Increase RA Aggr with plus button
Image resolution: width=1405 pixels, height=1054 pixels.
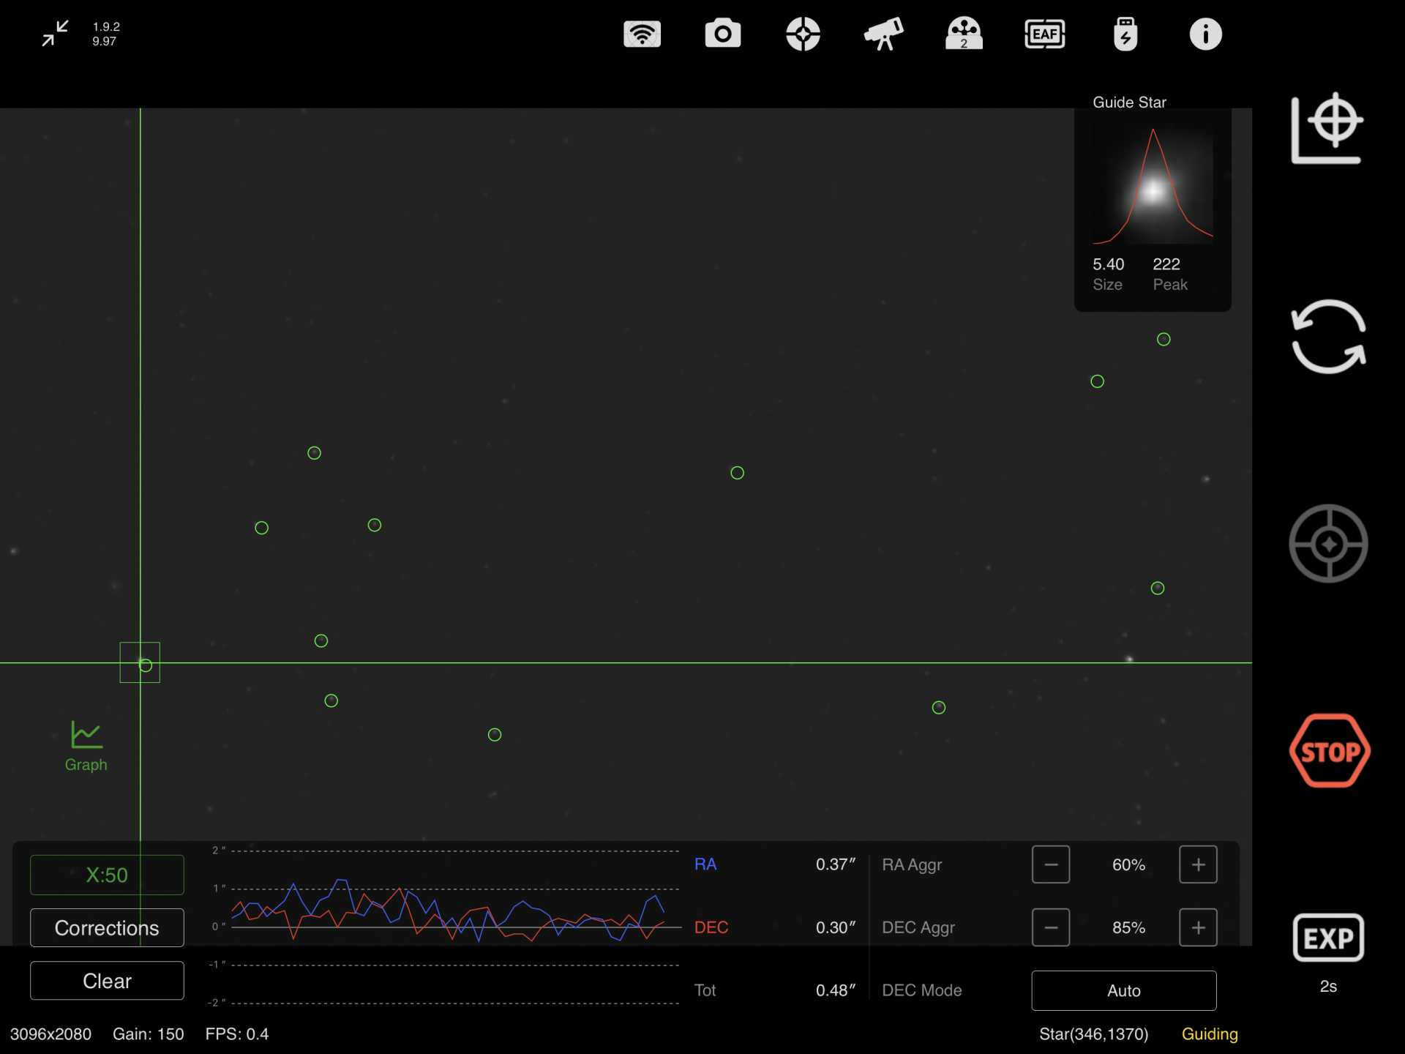(1198, 864)
